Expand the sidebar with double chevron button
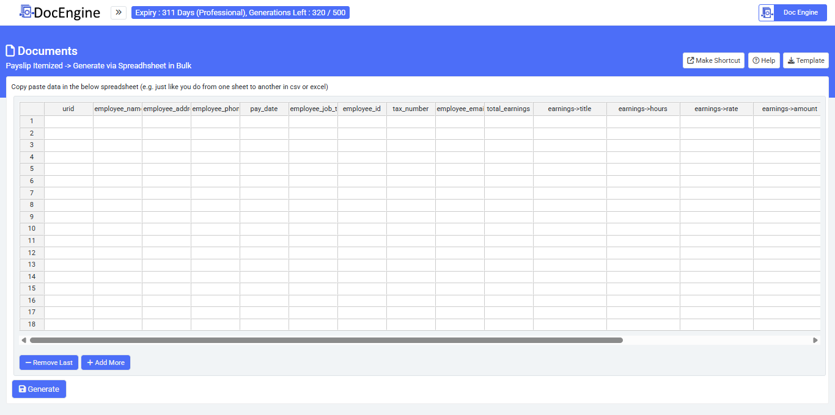This screenshot has height=415, width=835. [x=119, y=12]
